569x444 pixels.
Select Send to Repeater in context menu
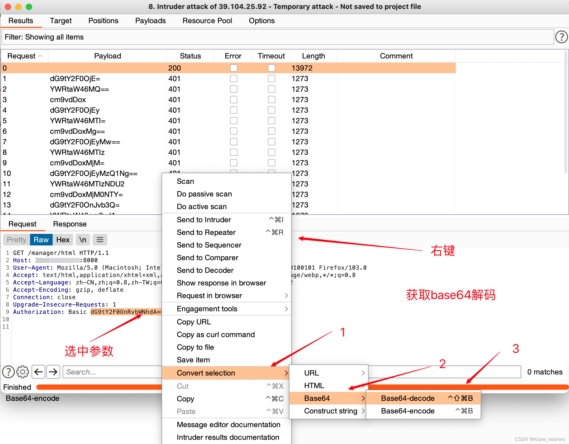click(206, 232)
